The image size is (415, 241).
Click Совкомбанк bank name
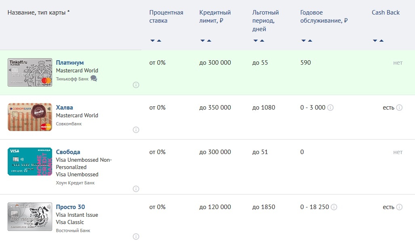pos(69,124)
